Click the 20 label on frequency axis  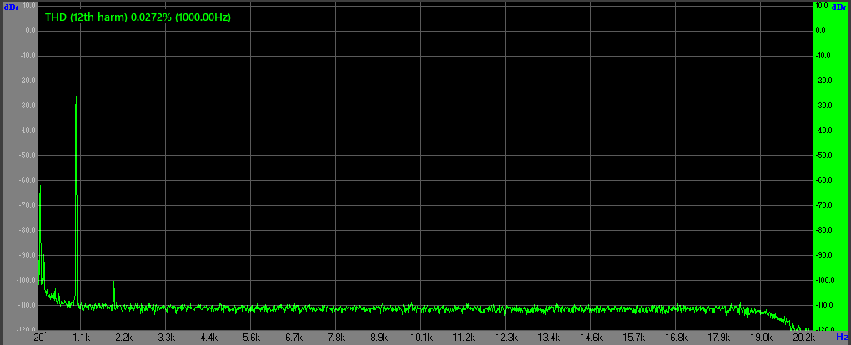pyautogui.click(x=38, y=338)
